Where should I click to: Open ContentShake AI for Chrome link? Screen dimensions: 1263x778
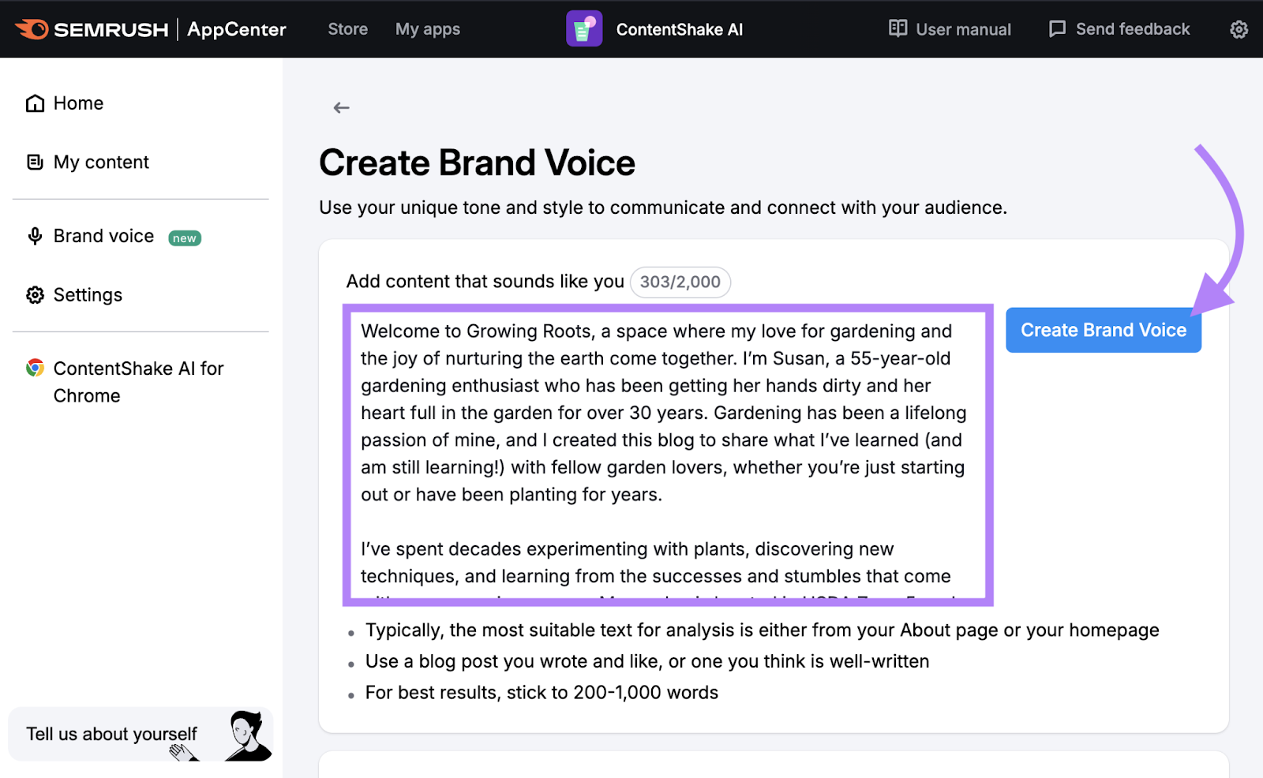pyautogui.click(x=138, y=382)
